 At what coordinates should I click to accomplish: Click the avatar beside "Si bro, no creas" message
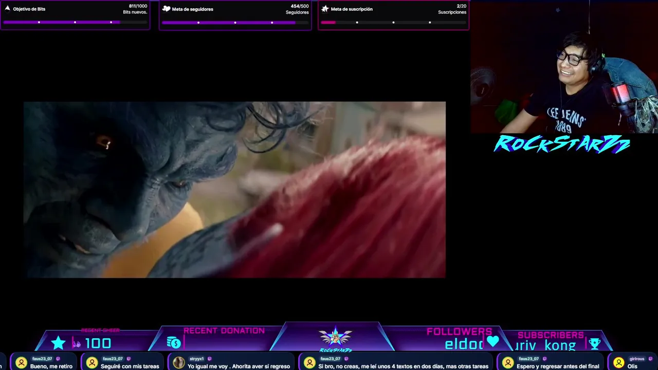coord(309,363)
